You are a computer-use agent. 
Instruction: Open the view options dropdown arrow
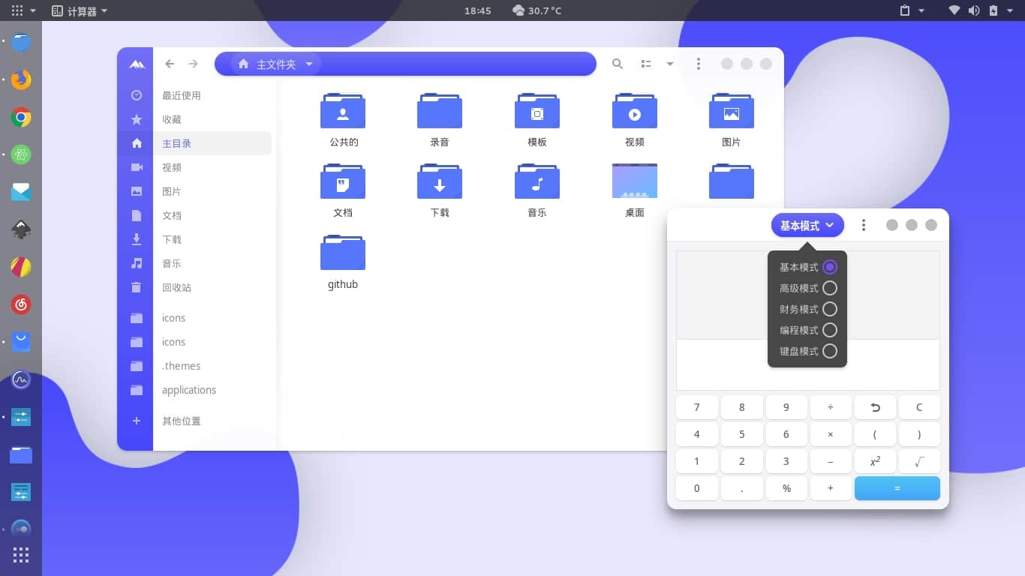coord(670,64)
